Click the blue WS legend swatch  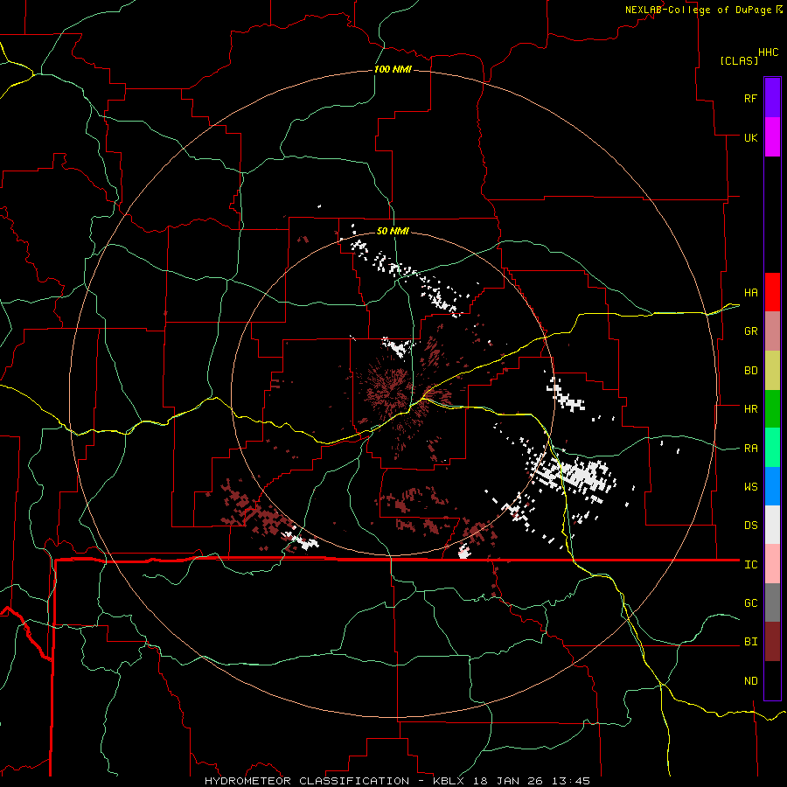pyautogui.click(x=772, y=486)
